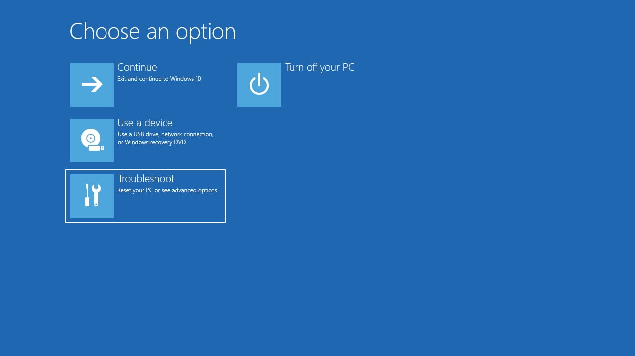Click the screwdriver and wrench Troubleshoot icon
635x356 pixels.
[x=92, y=196]
